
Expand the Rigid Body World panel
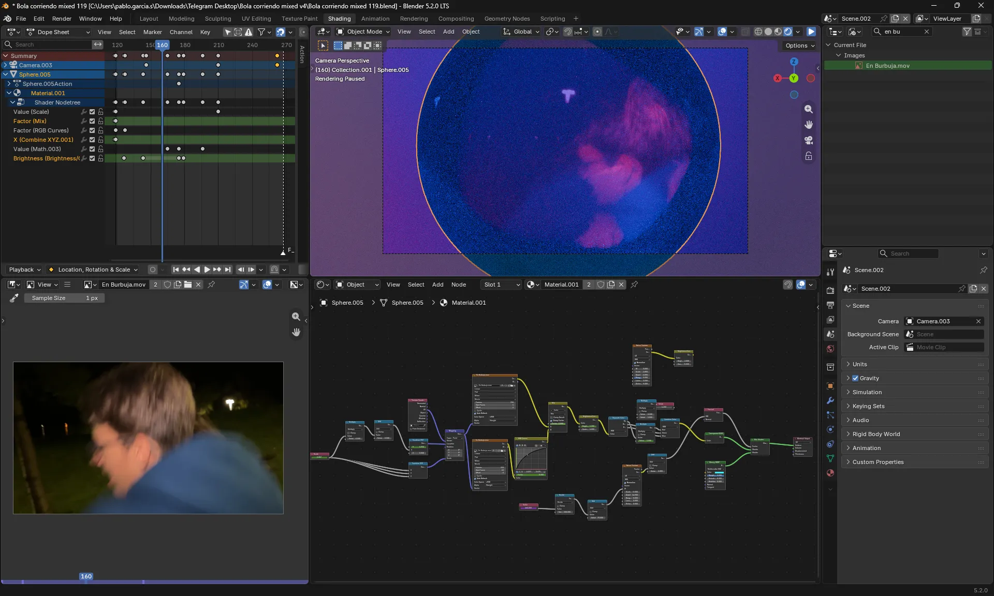point(914,434)
